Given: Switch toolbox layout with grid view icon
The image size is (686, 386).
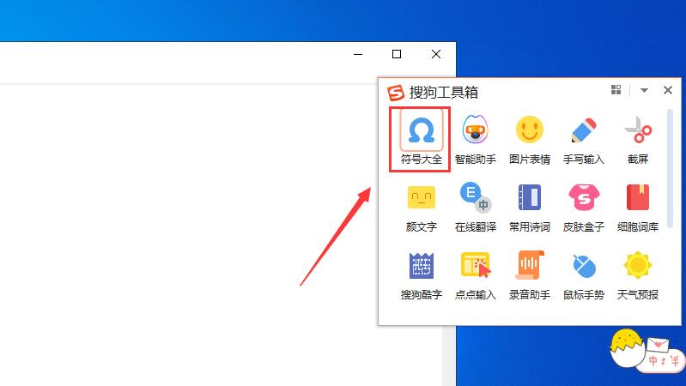Looking at the screenshot, I should (x=616, y=90).
